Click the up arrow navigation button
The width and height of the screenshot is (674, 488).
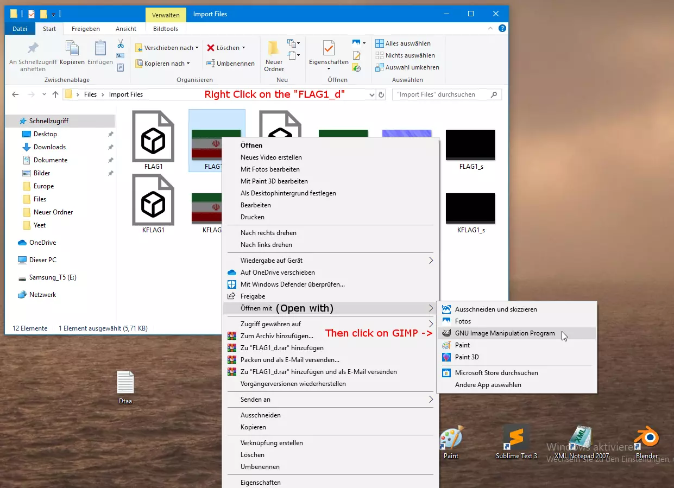pyautogui.click(x=55, y=94)
